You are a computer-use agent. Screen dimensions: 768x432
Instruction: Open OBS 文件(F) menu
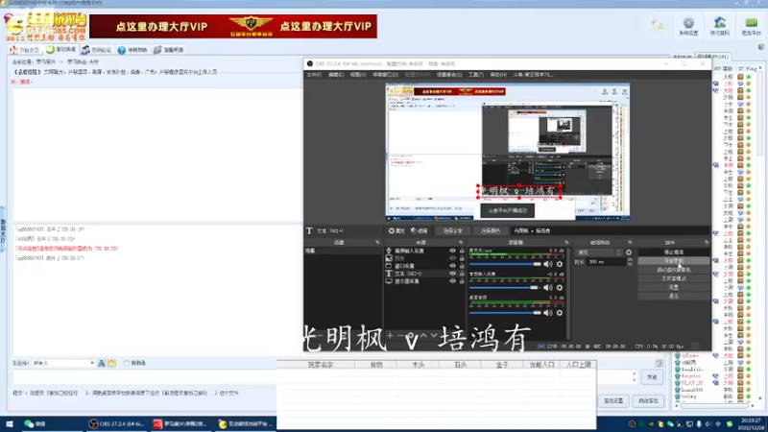point(314,75)
